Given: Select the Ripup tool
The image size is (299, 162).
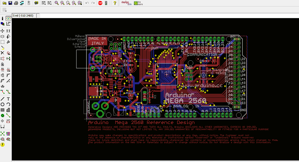Looking at the screenshot, I should point(8,92).
